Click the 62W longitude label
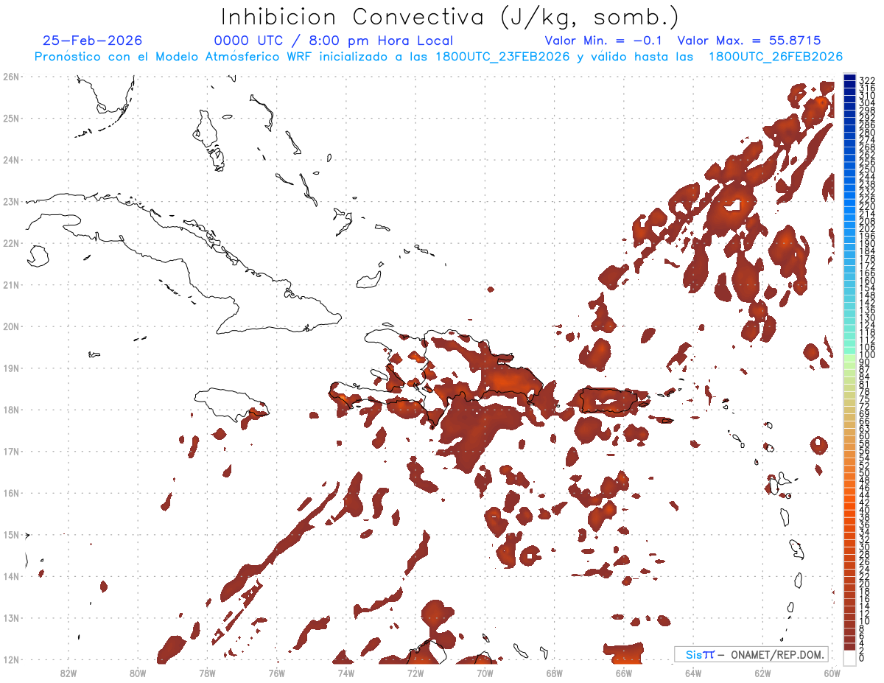The image size is (884, 683). point(762,673)
